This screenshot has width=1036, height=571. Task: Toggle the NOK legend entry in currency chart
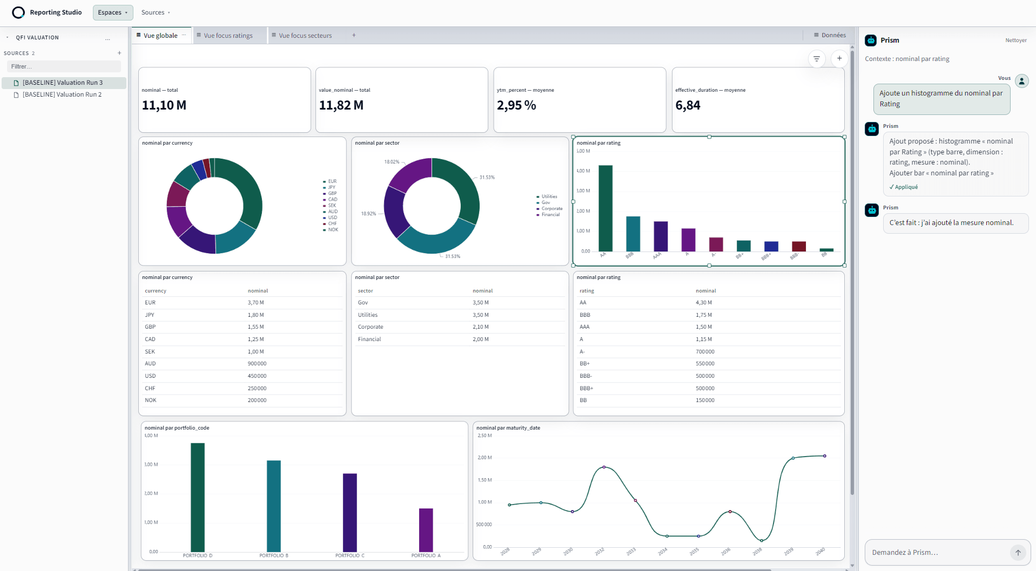[x=331, y=230]
